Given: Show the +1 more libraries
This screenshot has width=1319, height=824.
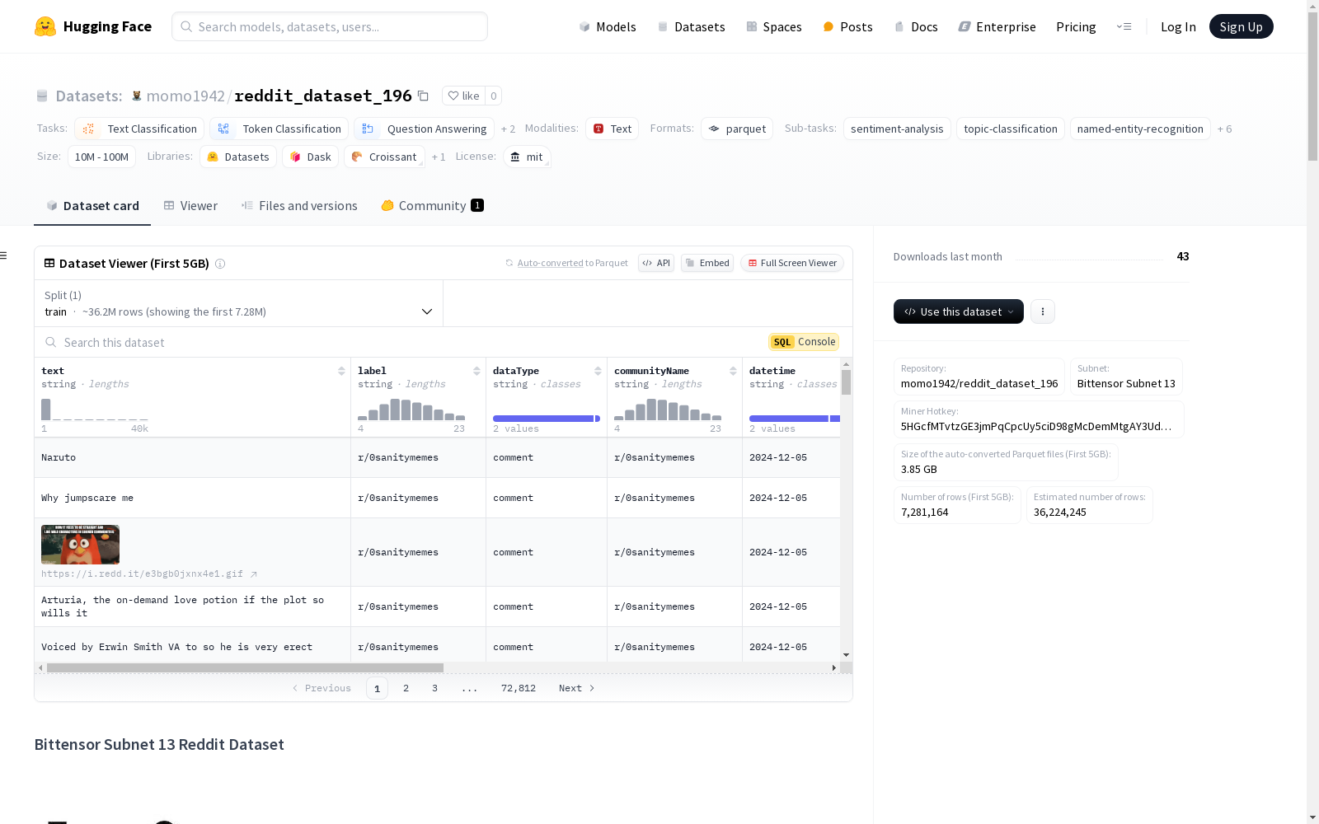Looking at the screenshot, I should (x=439, y=157).
